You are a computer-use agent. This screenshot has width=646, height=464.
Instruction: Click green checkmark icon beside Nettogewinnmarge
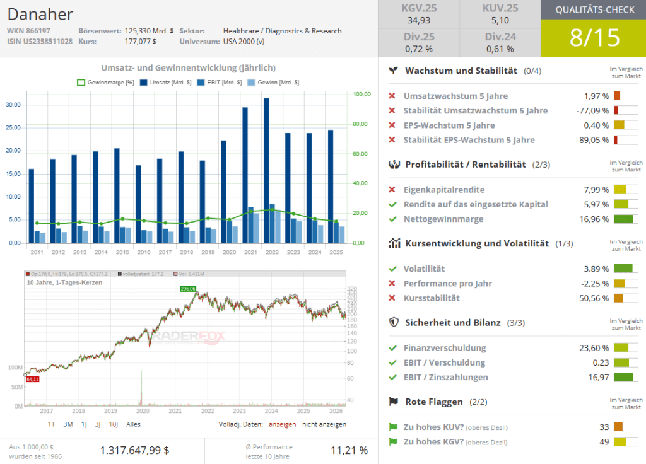click(x=392, y=219)
